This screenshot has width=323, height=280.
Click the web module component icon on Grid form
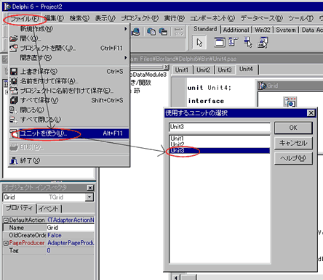tap(290, 102)
